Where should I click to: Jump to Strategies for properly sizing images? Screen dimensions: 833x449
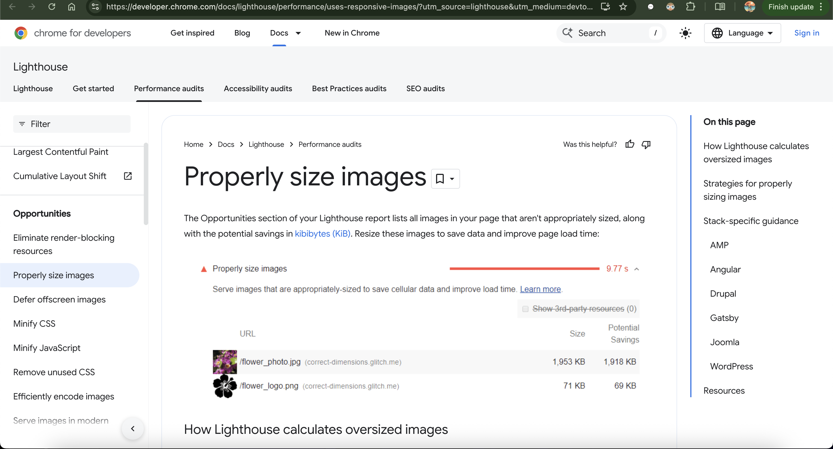(x=747, y=190)
